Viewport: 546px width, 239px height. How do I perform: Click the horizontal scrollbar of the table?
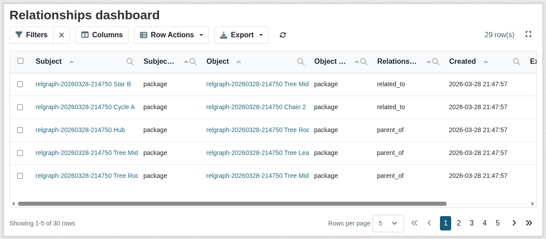[x=232, y=204]
